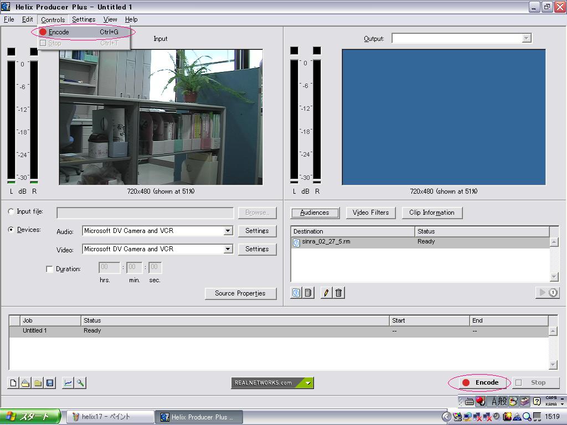The width and height of the screenshot is (567, 425).
Task: Open the statistics graph icon
Action: tap(68, 383)
